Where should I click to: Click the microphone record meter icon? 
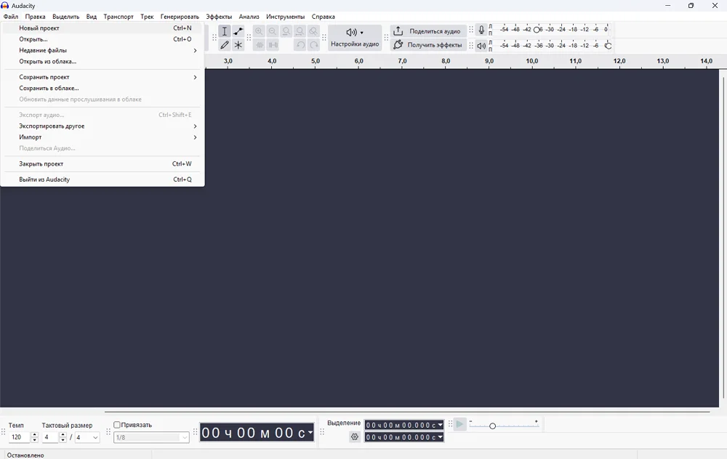[481, 31]
